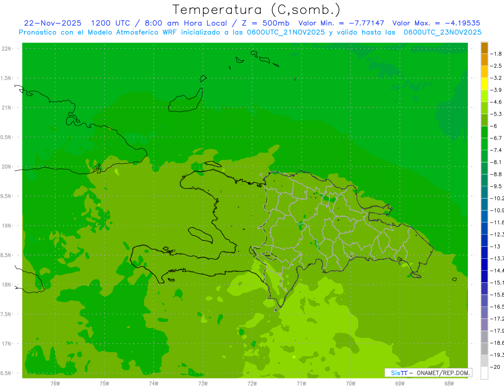Click the "74W" longitude label

point(153,383)
